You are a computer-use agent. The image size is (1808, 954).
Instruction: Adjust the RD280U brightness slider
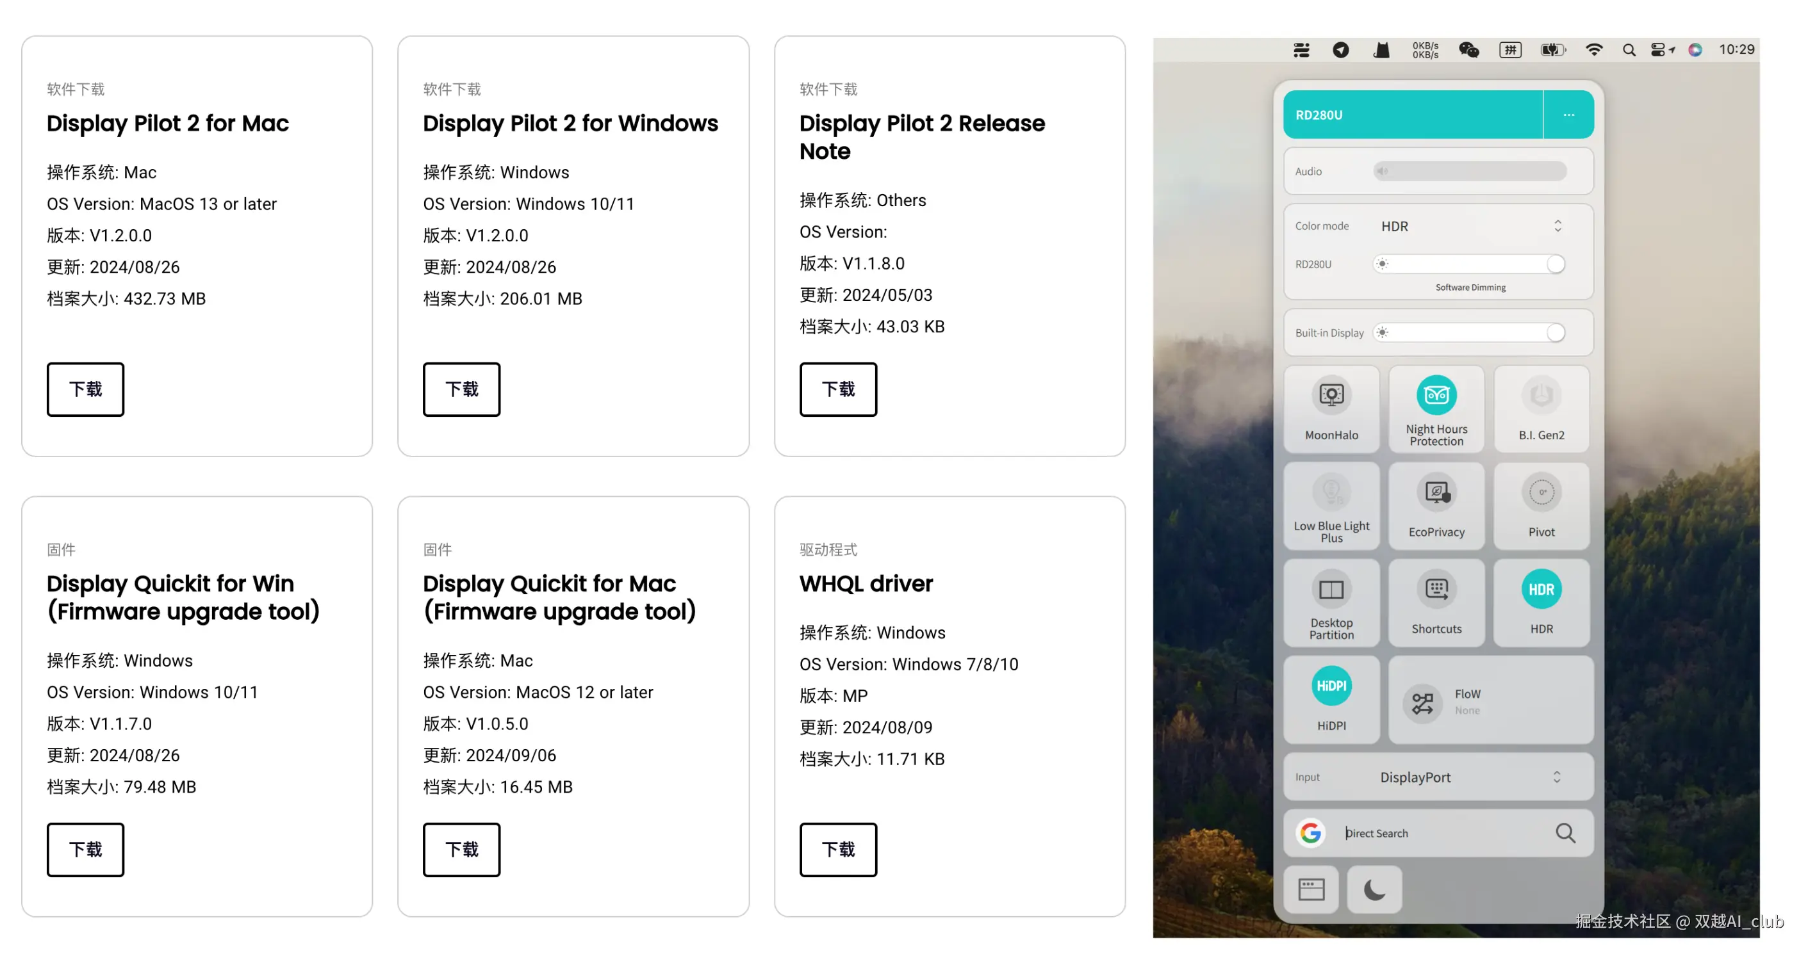tap(1555, 264)
